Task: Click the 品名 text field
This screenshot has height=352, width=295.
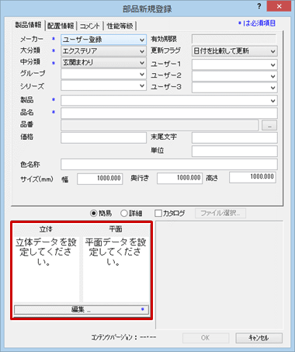Action: [169, 113]
